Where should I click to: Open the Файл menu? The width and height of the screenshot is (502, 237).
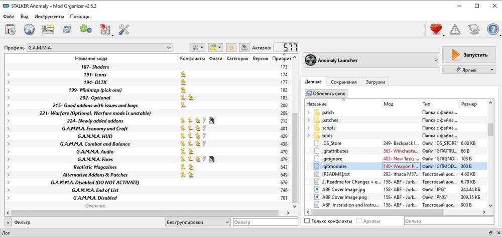click(9, 16)
